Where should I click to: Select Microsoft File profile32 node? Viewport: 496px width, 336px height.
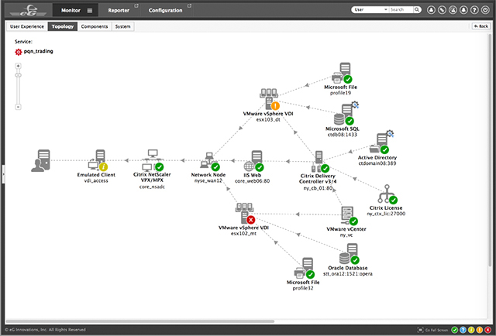(x=305, y=268)
